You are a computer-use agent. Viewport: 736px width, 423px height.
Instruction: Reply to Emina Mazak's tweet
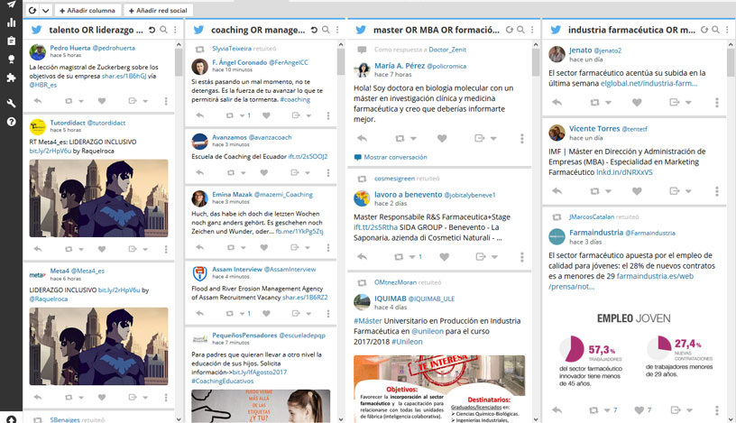click(x=200, y=247)
